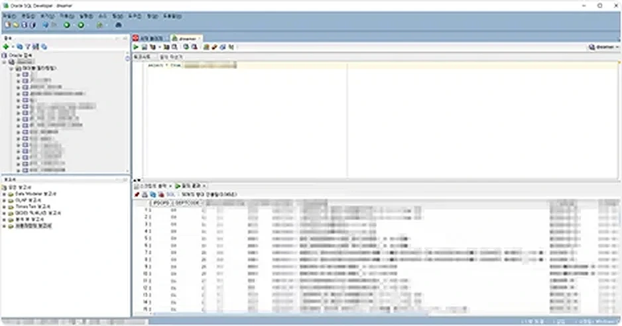Open a new SQL Worksheet from toolbar
Image resolution: width=622 pixels, height=326 pixels.
click(x=100, y=25)
